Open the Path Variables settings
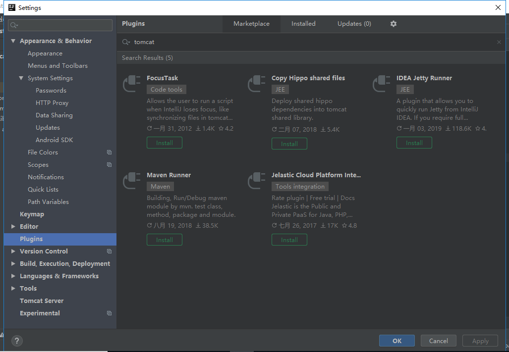This screenshot has height=352, width=509. click(49, 201)
